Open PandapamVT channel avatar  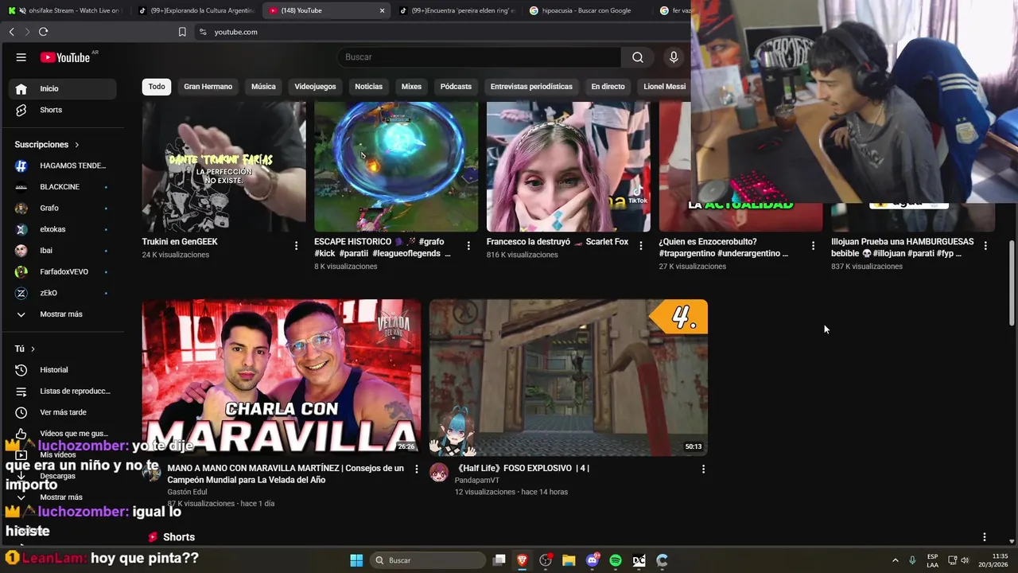439,473
